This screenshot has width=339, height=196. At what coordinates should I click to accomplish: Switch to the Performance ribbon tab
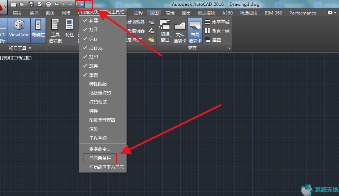tap(303, 13)
